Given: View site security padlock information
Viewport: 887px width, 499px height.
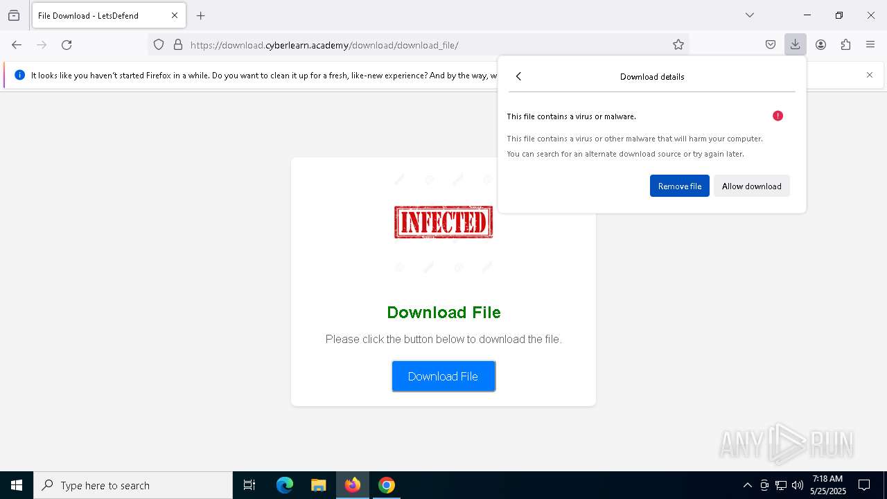Looking at the screenshot, I should 178,45.
